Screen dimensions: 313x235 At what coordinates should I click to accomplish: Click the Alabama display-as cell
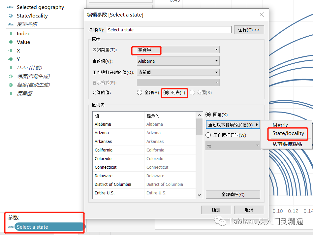click(170, 124)
